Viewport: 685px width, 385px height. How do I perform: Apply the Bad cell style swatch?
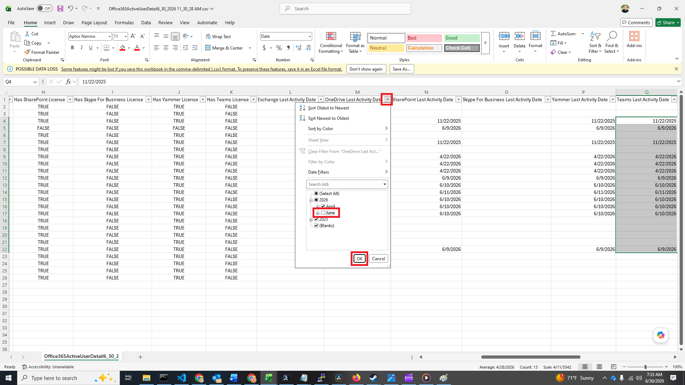424,38
